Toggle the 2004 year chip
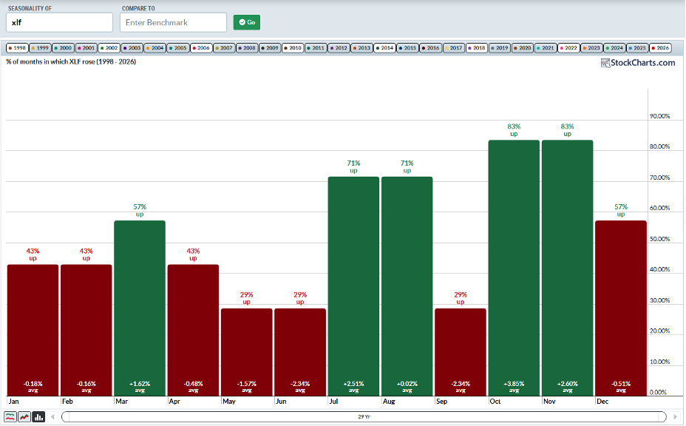The width and height of the screenshot is (686, 426). coord(155,48)
